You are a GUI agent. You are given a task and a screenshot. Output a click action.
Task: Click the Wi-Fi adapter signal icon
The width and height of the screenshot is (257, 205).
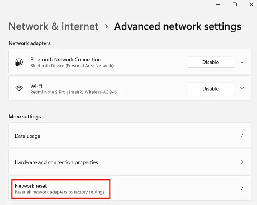pos(19,88)
